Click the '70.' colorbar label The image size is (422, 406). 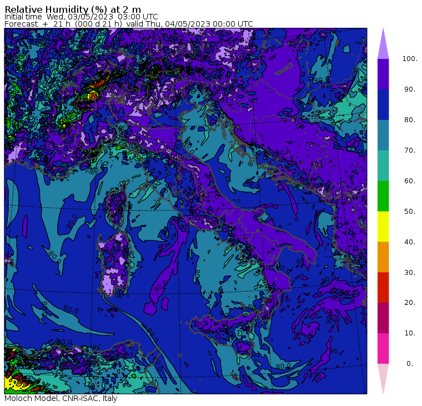point(410,150)
